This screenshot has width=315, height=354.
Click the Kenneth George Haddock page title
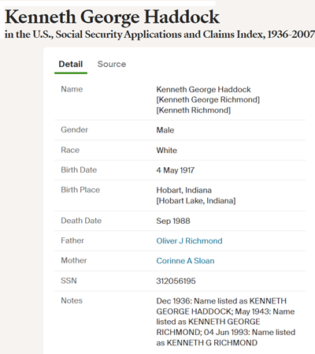(x=112, y=17)
